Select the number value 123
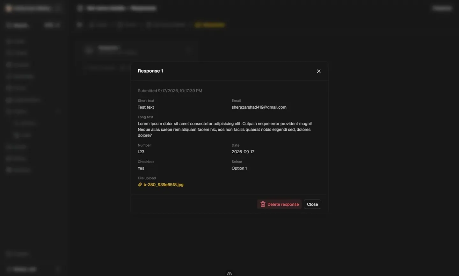This screenshot has width=459, height=276. [x=141, y=152]
